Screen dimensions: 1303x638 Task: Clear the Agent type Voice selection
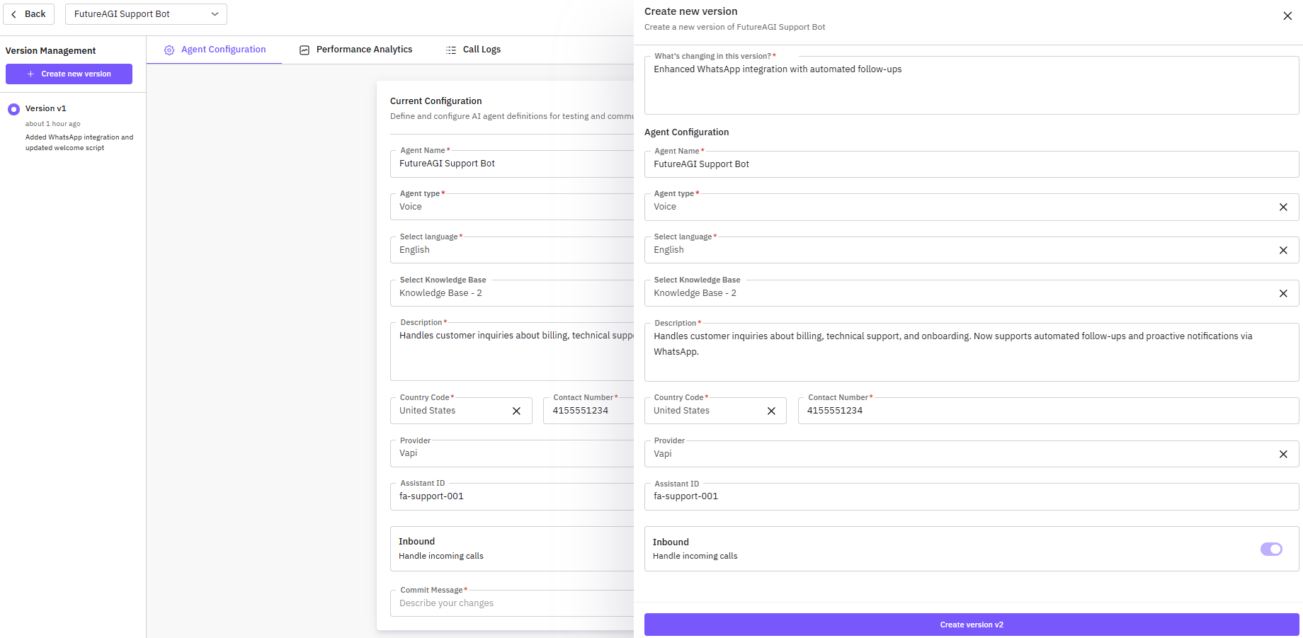click(x=1283, y=207)
